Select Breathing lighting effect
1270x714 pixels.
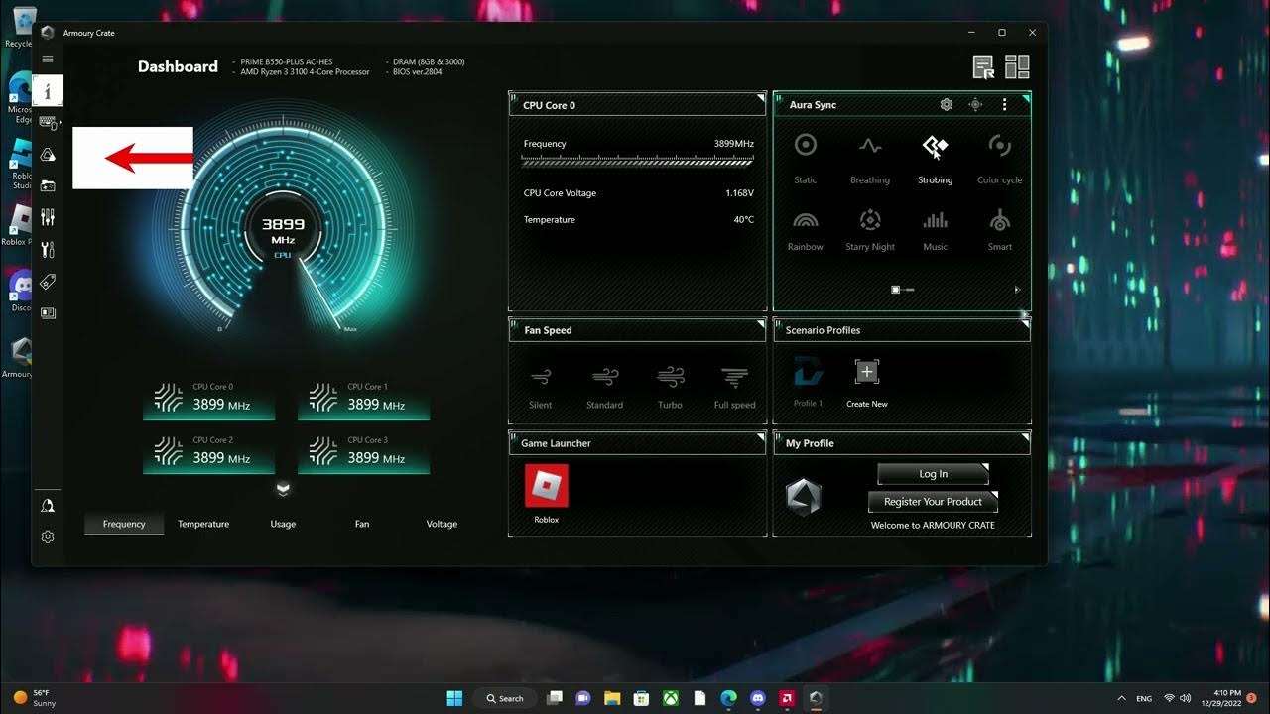pyautogui.click(x=870, y=158)
